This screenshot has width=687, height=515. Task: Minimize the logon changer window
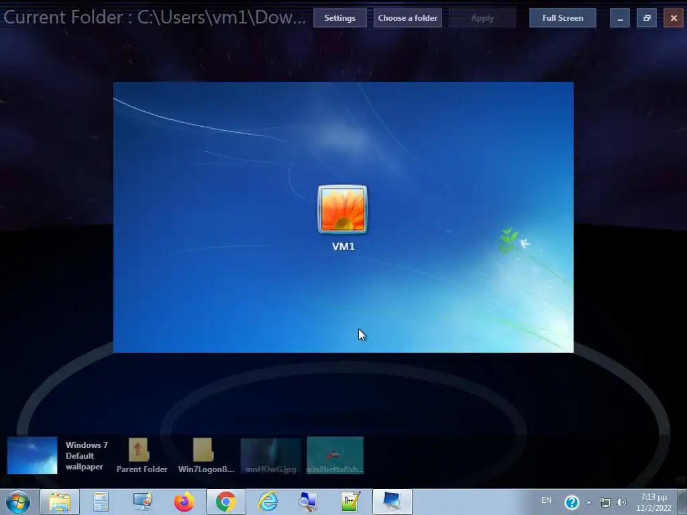pos(619,18)
